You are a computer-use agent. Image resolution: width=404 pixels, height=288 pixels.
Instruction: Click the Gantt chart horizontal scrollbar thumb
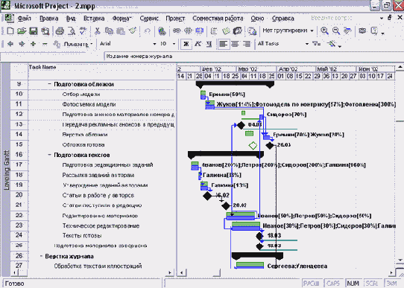(x=203, y=272)
